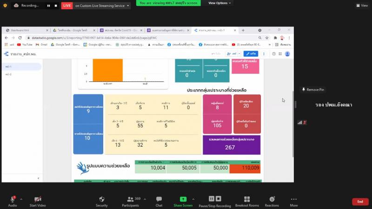Open the Google apps grid in Data Studio
The width and height of the screenshot is (372, 209).
click(x=280, y=54)
